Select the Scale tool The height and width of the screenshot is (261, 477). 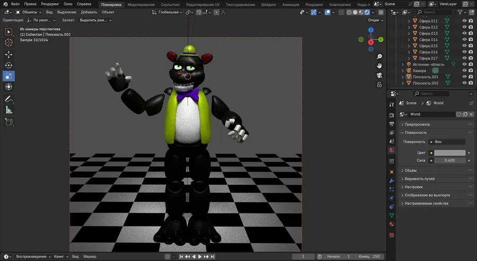tap(8, 76)
